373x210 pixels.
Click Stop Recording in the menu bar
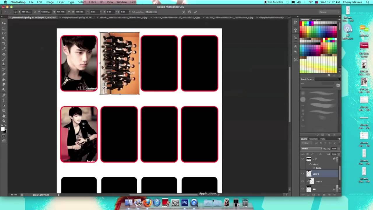click(274, 2)
